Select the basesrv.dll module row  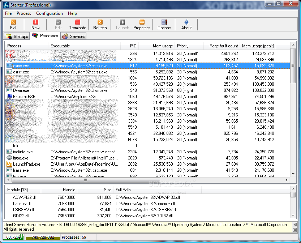pos(147,204)
